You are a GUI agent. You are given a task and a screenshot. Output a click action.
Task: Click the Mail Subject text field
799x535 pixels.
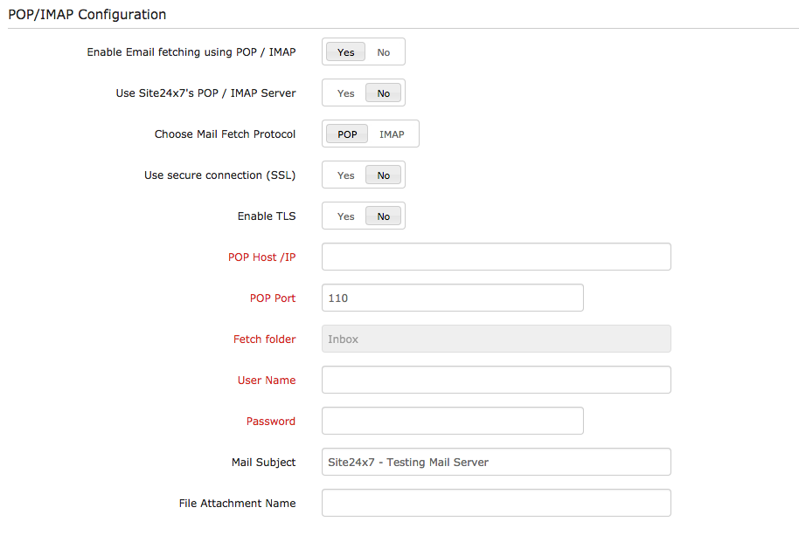[496, 463]
